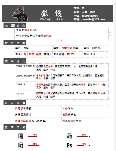Click the date cell 2009.9
Viewport: 116px width, 151px height.
(x=25, y=86)
